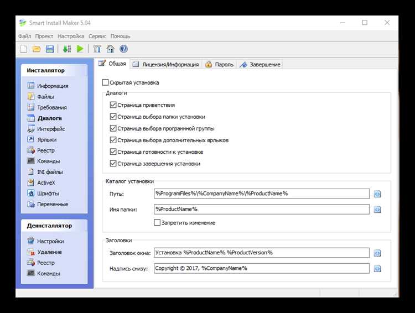Enable the Скрытая установка checkbox
The height and width of the screenshot is (313, 415).
(x=106, y=82)
